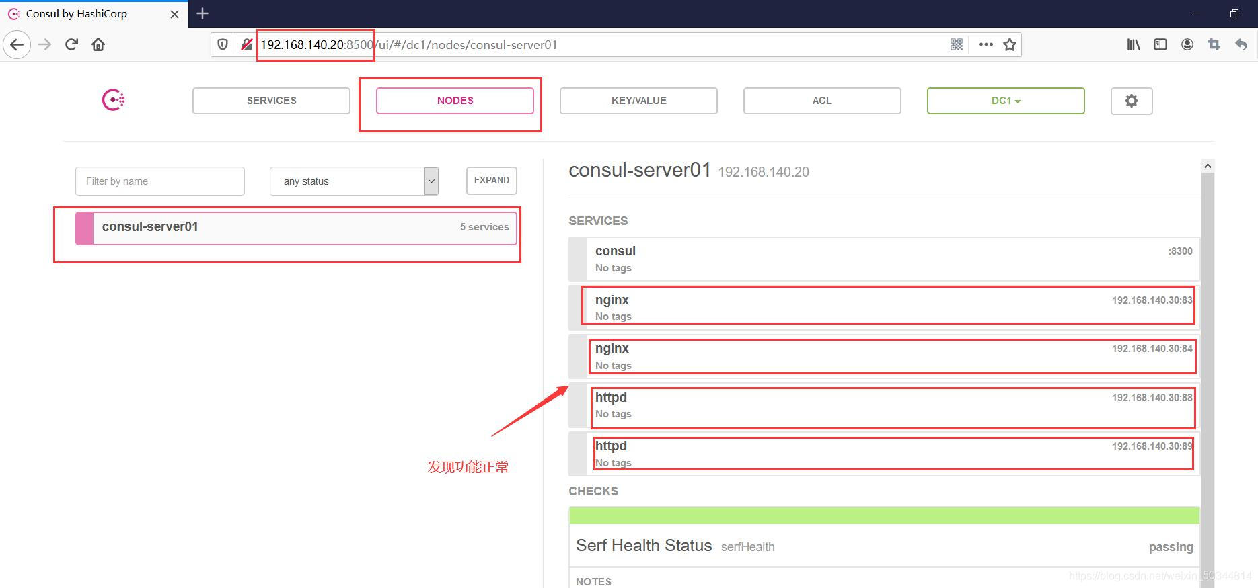Click the Filter by name field

coord(160,181)
